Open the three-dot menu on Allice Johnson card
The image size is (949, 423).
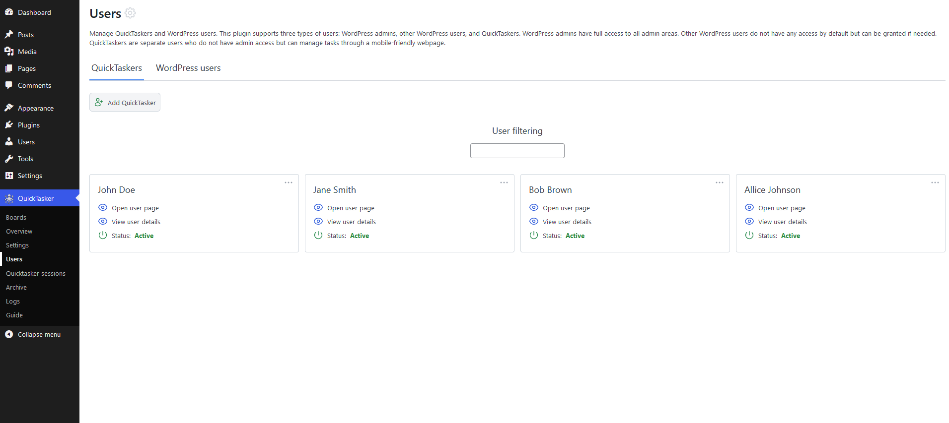[x=935, y=182]
